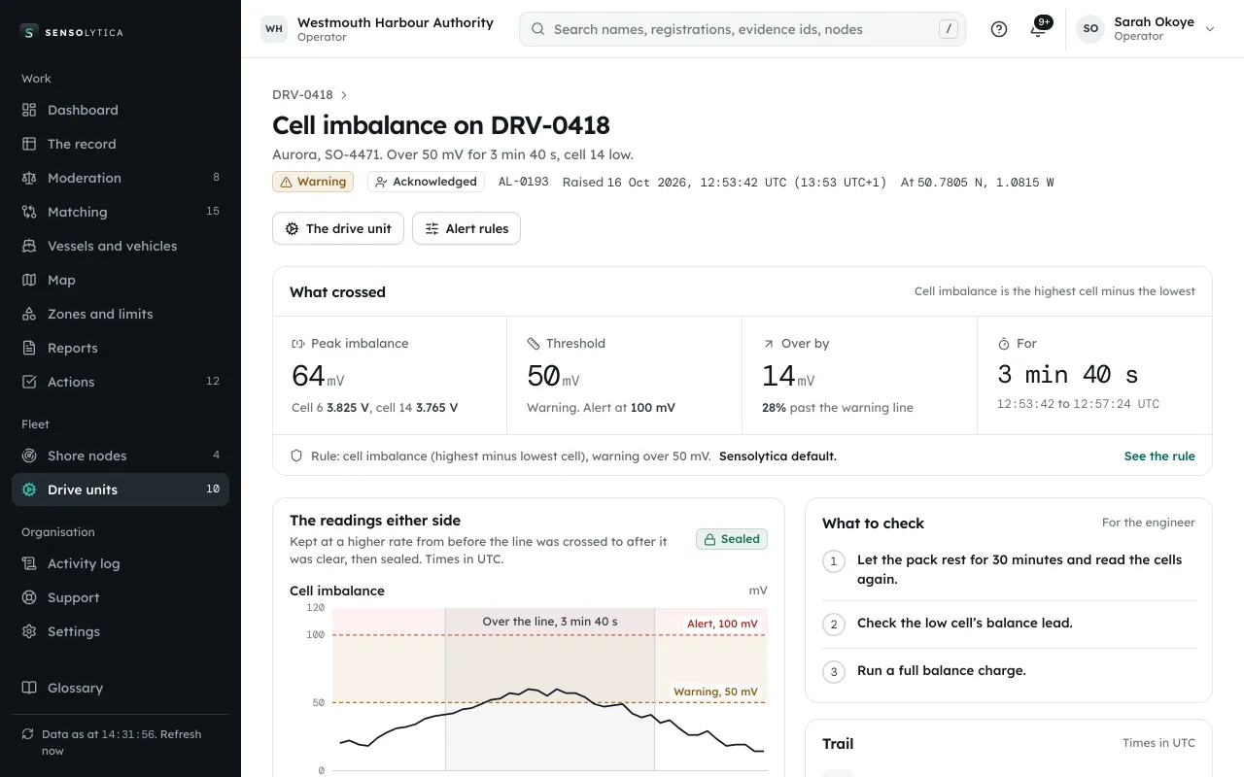
Task: Open Vessels and vehicles
Action: coord(121,246)
